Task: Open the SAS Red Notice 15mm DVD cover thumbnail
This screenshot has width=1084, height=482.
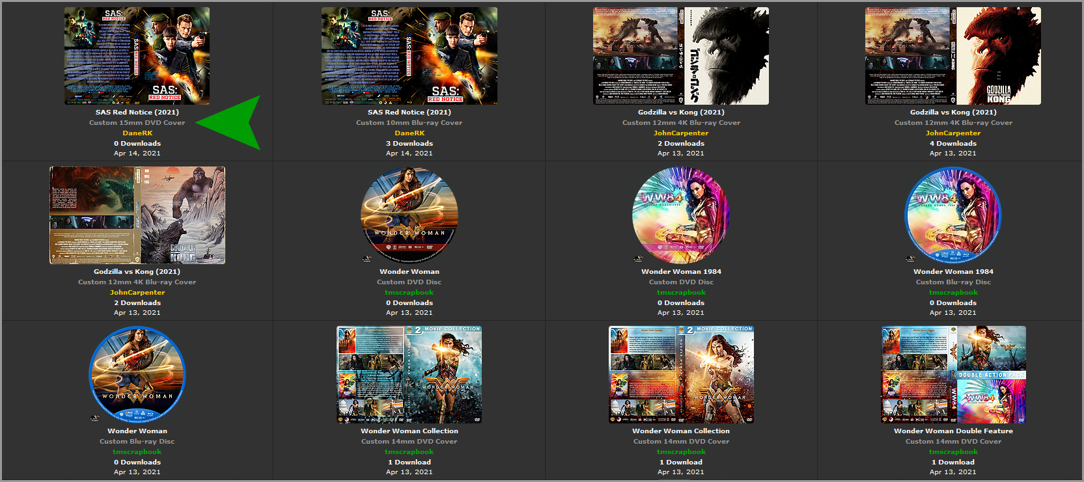Action: (x=137, y=56)
